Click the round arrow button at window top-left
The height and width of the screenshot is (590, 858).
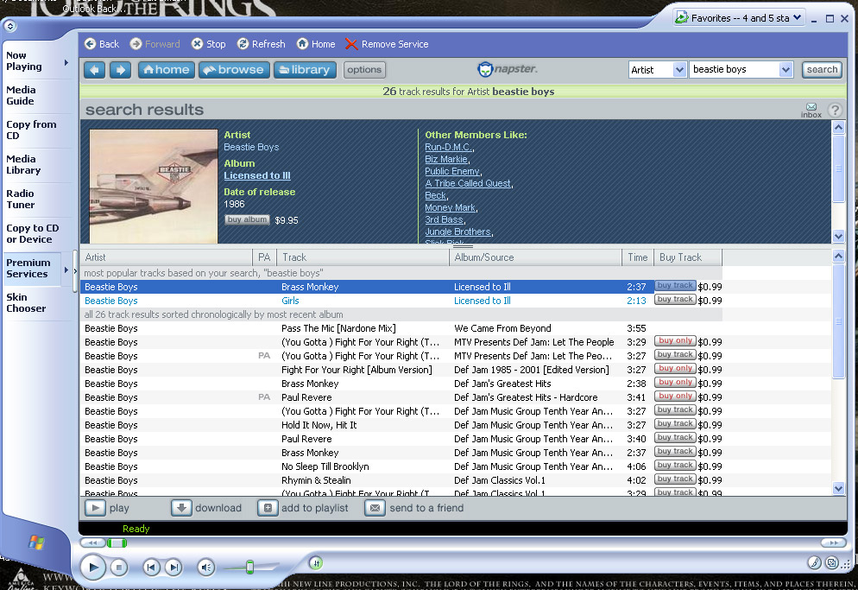[x=9, y=26]
